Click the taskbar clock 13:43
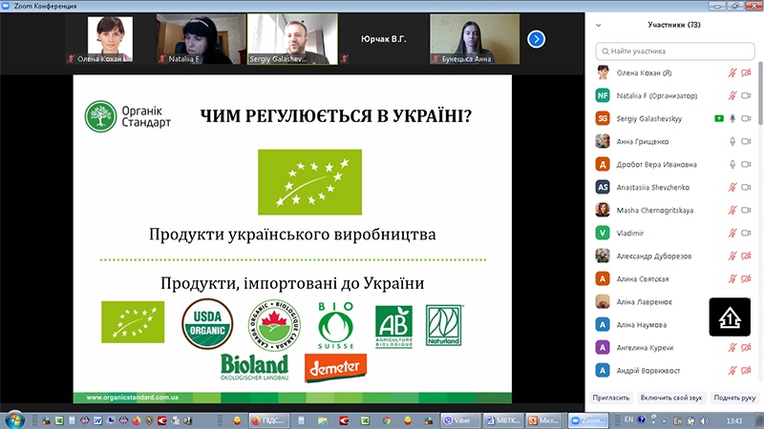Screen dimensions: 764x429 (x=733, y=420)
